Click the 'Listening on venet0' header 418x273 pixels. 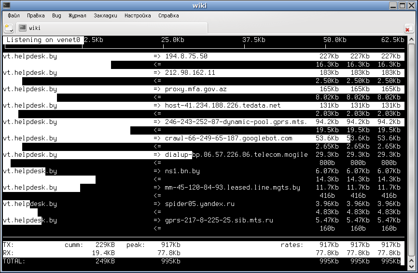click(x=43, y=40)
